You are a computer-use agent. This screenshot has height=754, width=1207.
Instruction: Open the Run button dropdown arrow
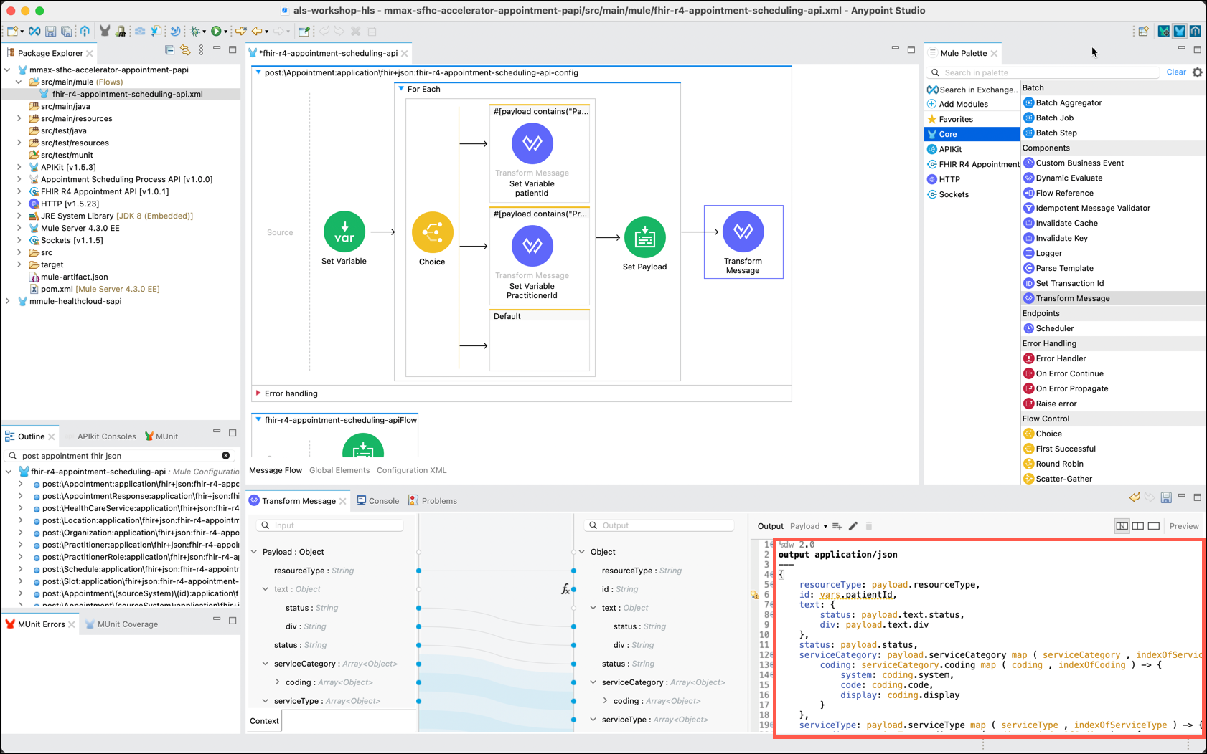click(225, 32)
